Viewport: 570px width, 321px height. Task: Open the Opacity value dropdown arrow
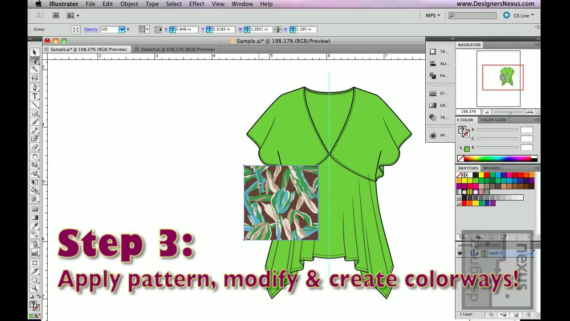(x=122, y=29)
